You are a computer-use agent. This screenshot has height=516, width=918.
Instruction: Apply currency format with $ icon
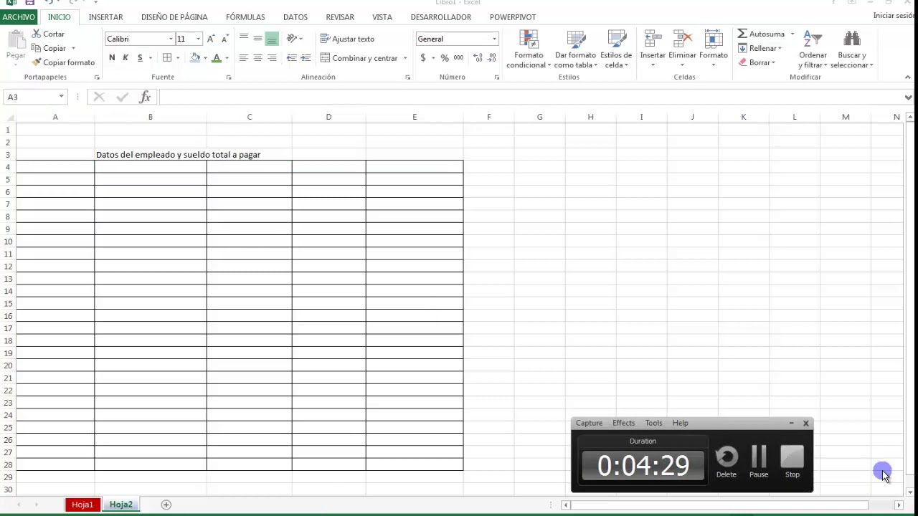click(x=423, y=57)
